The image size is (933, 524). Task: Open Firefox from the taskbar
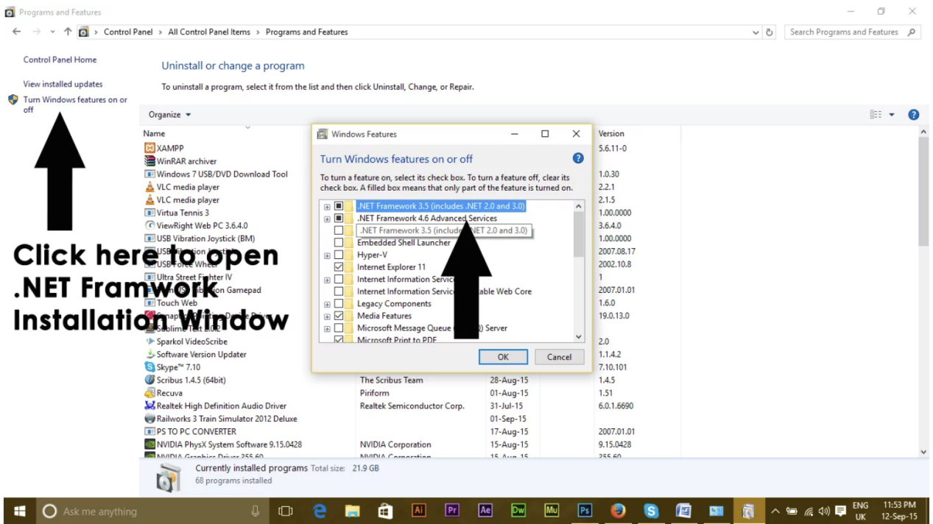click(x=617, y=510)
